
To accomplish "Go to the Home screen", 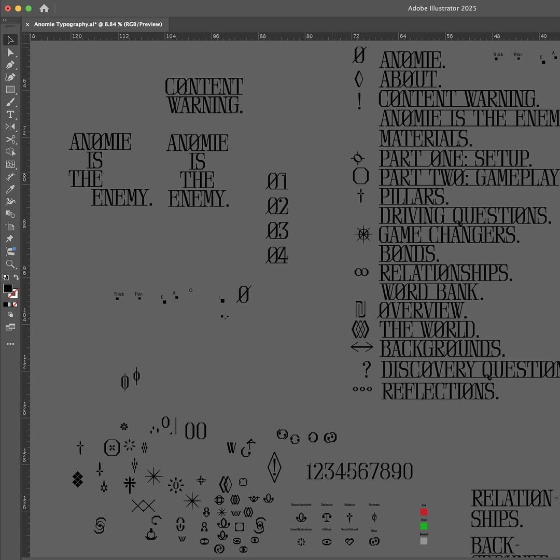I will (x=44, y=8).
